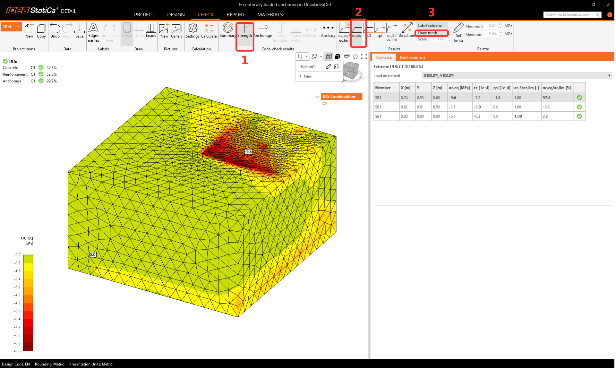Expand the DRM1 project item dropdown
This screenshot has height=369, width=616.
18,27
